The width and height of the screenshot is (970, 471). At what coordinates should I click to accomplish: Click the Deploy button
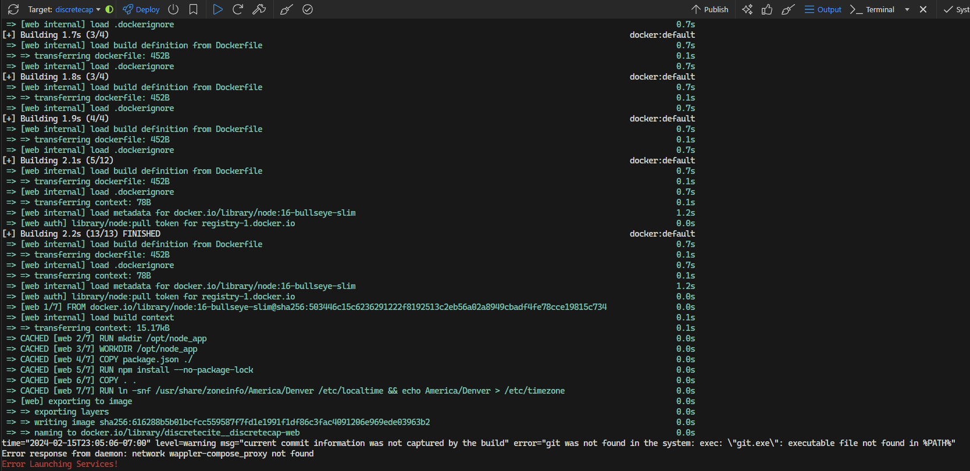click(141, 9)
